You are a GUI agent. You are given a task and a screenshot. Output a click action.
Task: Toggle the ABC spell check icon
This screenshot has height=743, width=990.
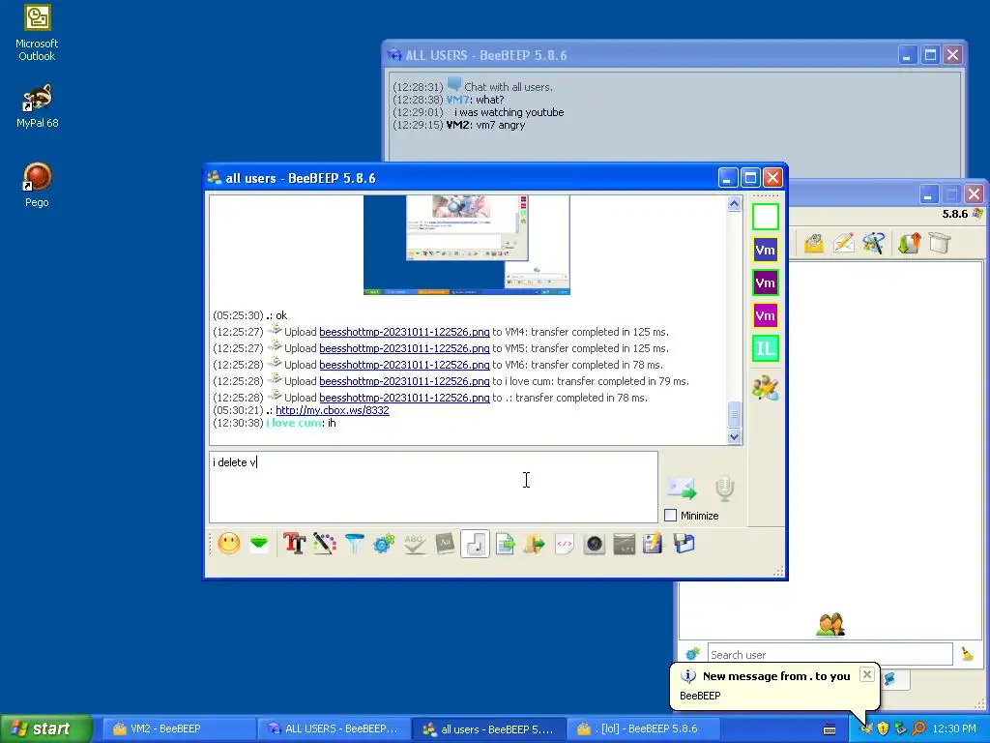pyautogui.click(x=414, y=544)
